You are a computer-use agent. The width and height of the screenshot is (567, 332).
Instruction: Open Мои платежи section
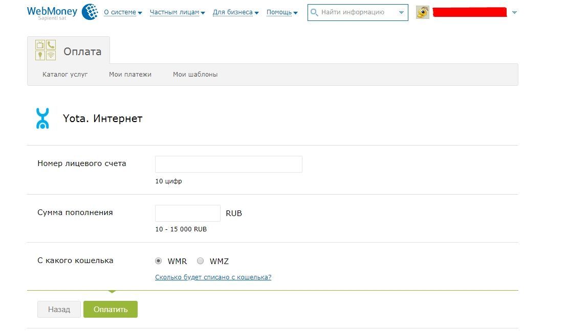tap(130, 75)
